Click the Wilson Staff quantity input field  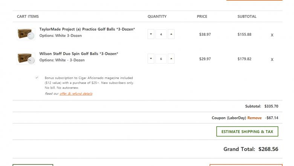tap(161, 59)
